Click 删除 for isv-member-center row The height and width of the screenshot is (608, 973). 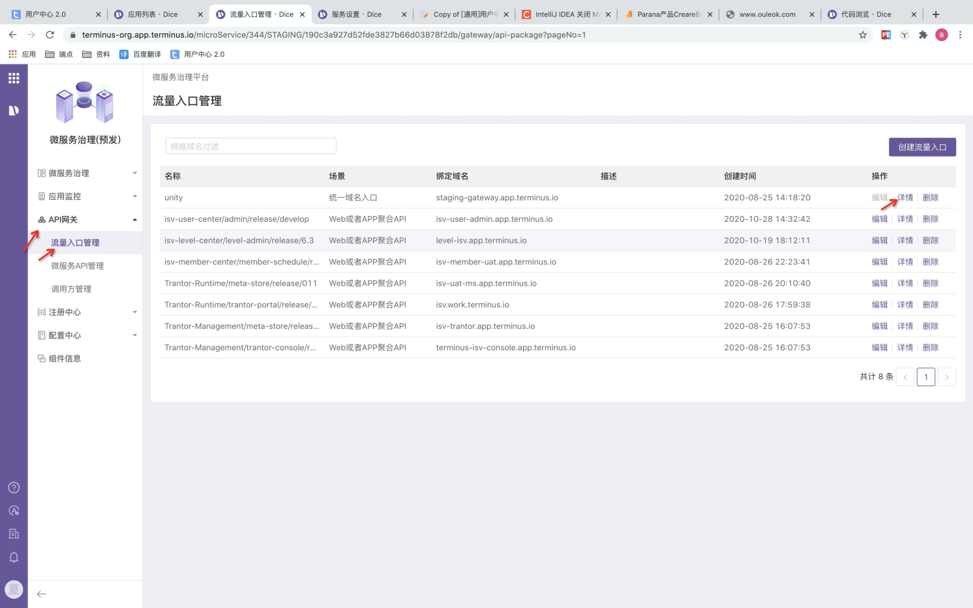931,262
